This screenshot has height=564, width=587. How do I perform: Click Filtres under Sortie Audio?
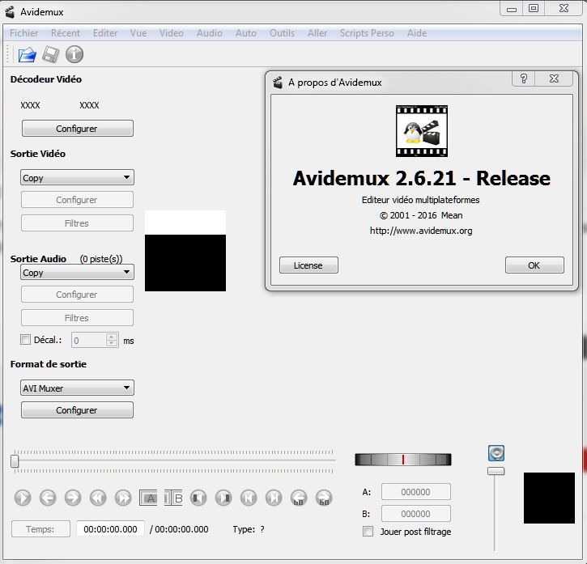click(77, 318)
